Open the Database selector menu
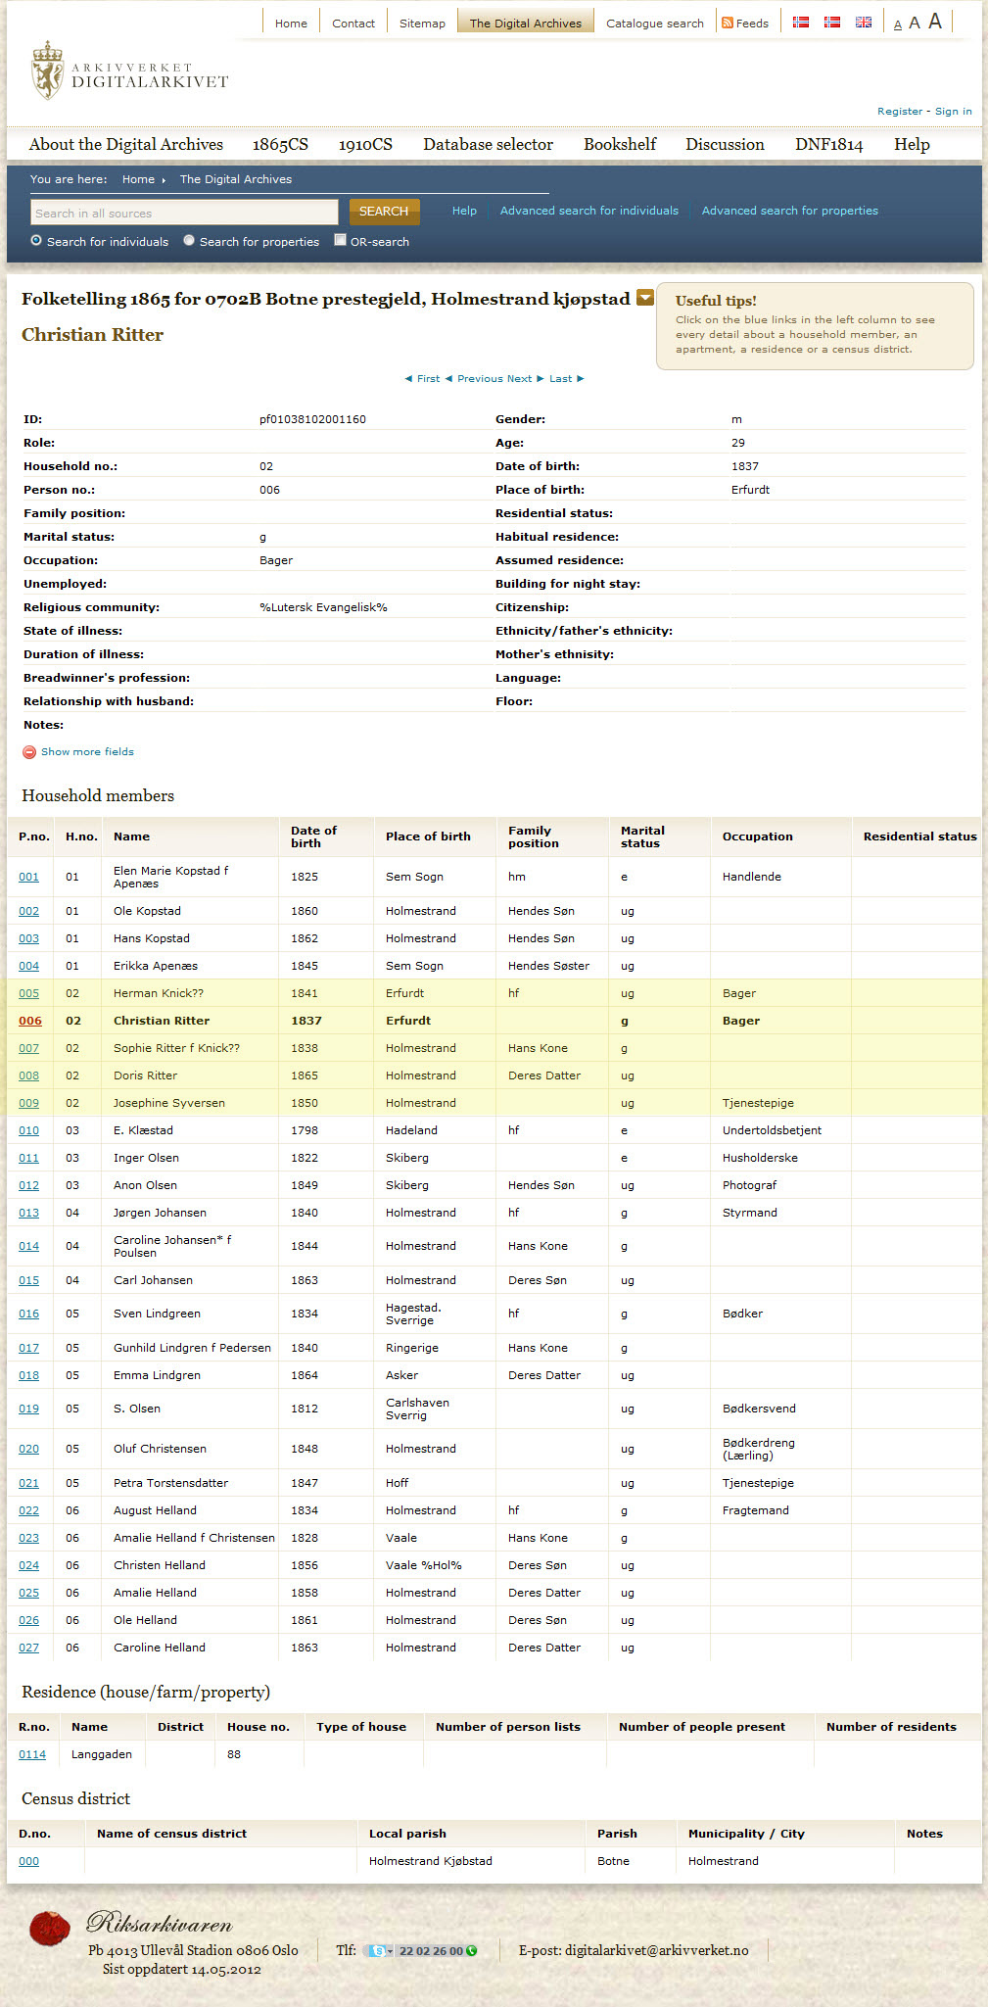The width and height of the screenshot is (988, 2007). (488, 144)
